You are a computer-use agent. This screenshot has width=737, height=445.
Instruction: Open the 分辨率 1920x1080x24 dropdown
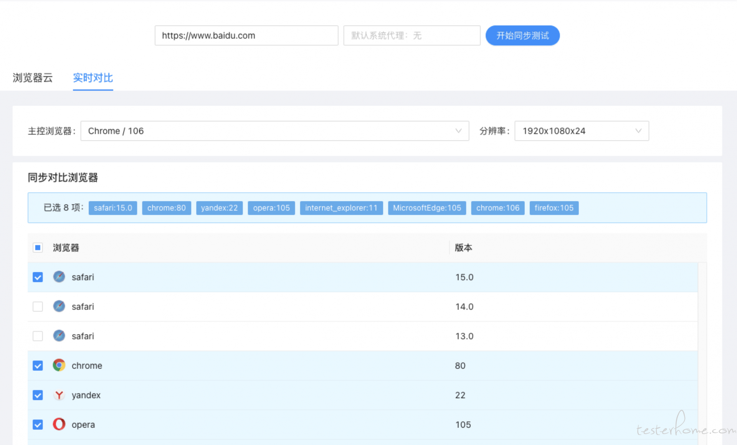582,131
